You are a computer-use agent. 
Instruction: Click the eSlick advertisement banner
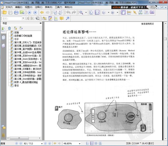pos(134,7)
